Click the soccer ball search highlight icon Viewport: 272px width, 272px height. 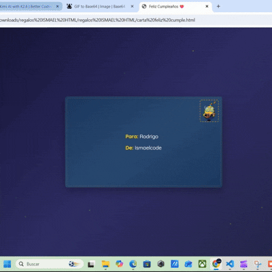click(x=73, y=264)
